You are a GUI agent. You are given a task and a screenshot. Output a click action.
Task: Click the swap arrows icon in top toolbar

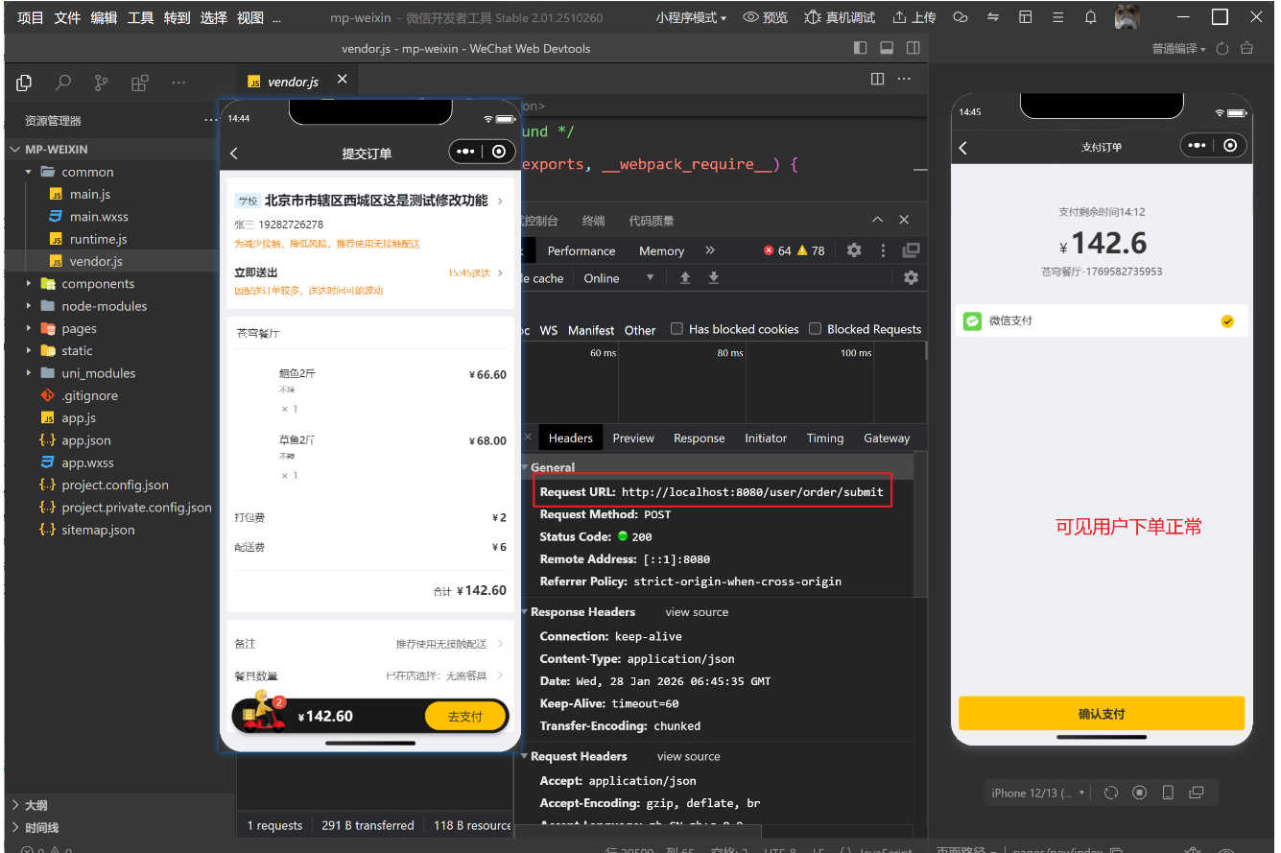click(x=992, y=17)
